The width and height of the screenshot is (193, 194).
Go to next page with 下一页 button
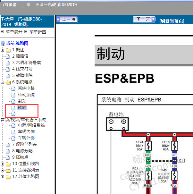(x=144, y=19)
